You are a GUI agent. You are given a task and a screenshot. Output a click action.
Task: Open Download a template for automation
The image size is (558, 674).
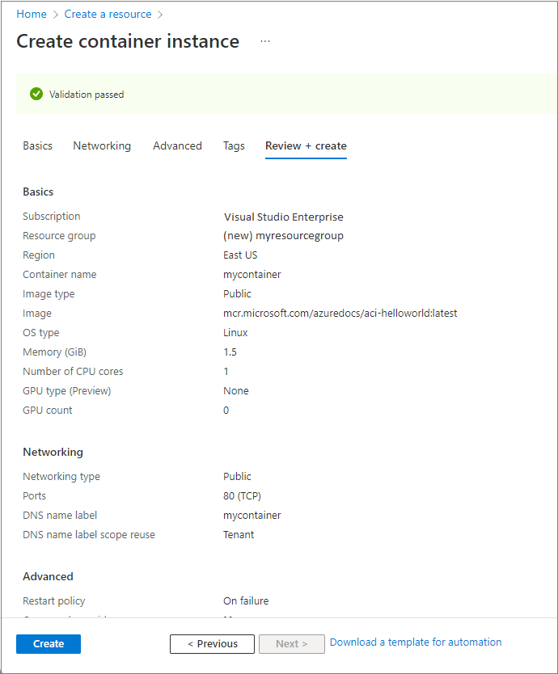tap(416, 642)
